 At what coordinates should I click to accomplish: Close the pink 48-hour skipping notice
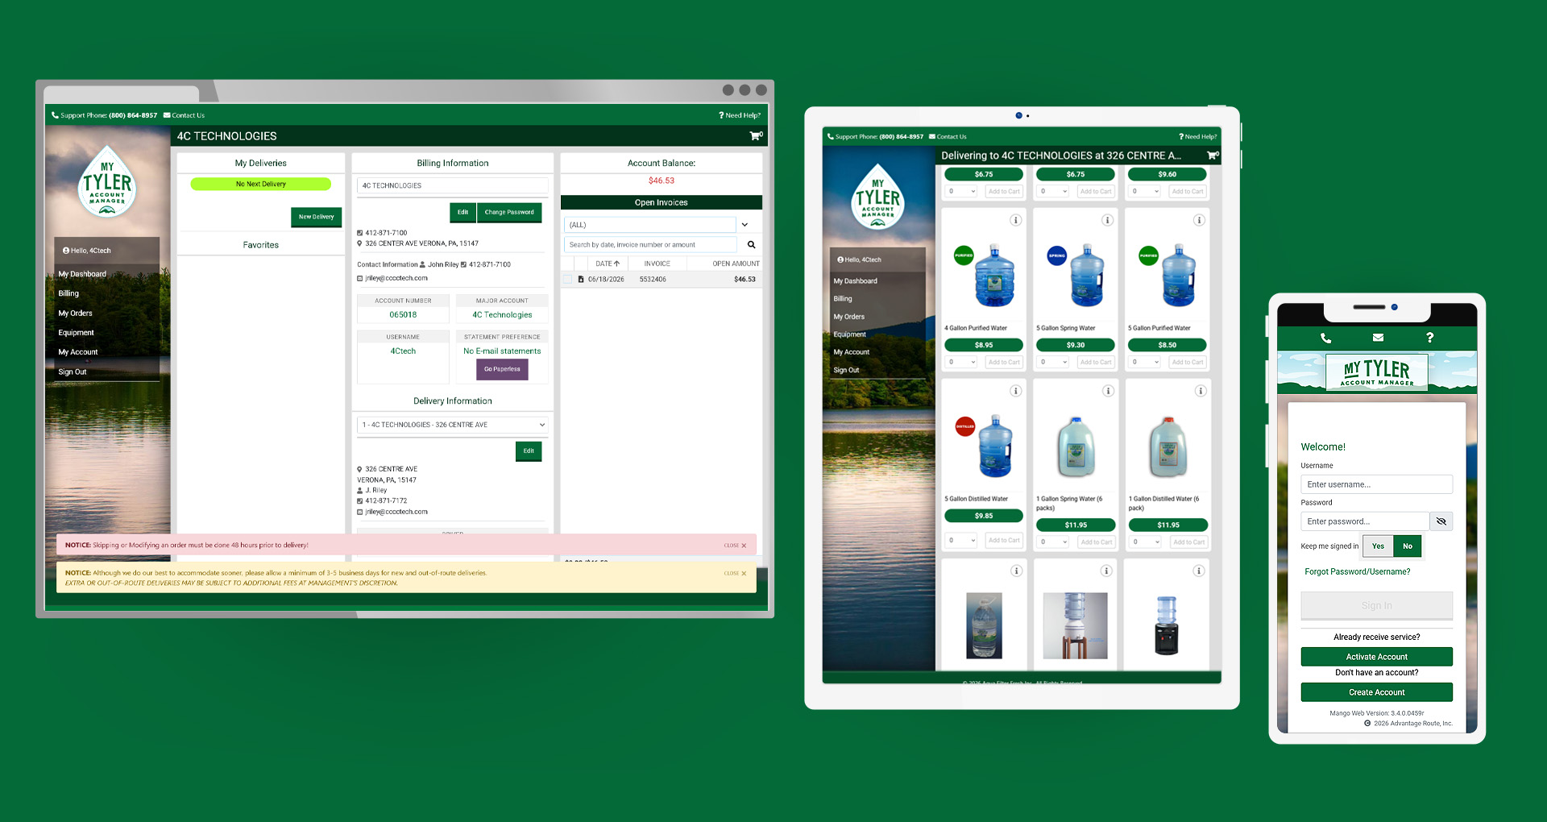[735, 546]
